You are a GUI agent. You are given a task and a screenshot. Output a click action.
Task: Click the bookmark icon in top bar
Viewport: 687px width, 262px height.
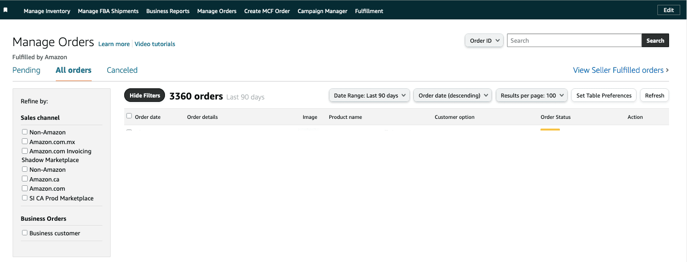(5, 10)
